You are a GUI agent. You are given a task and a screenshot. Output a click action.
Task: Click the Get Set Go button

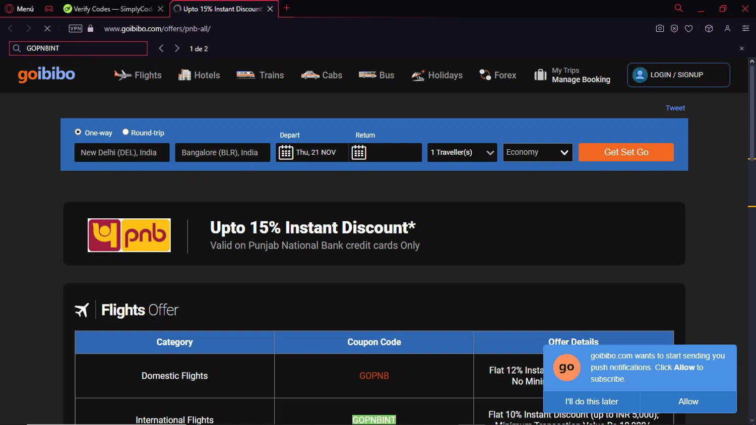pos(626,152)
